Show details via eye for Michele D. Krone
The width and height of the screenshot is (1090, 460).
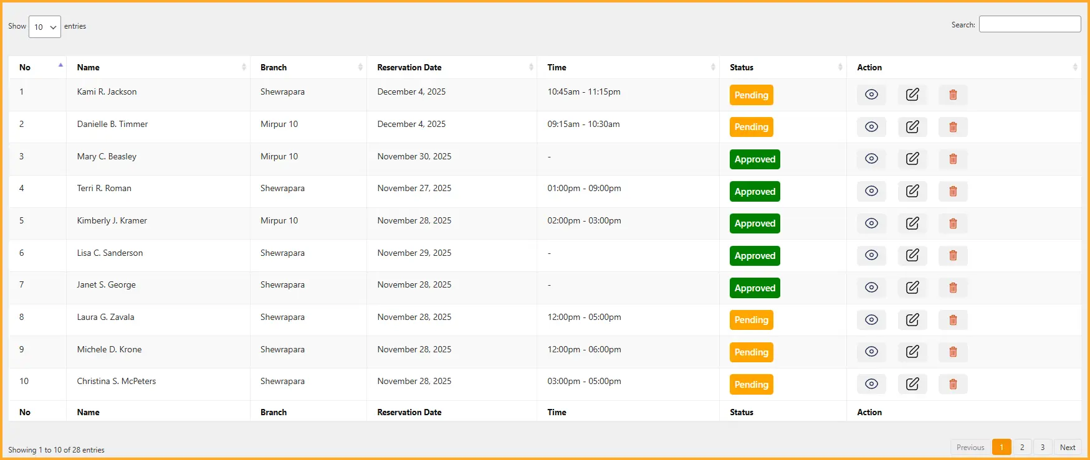tap(871, 352)
